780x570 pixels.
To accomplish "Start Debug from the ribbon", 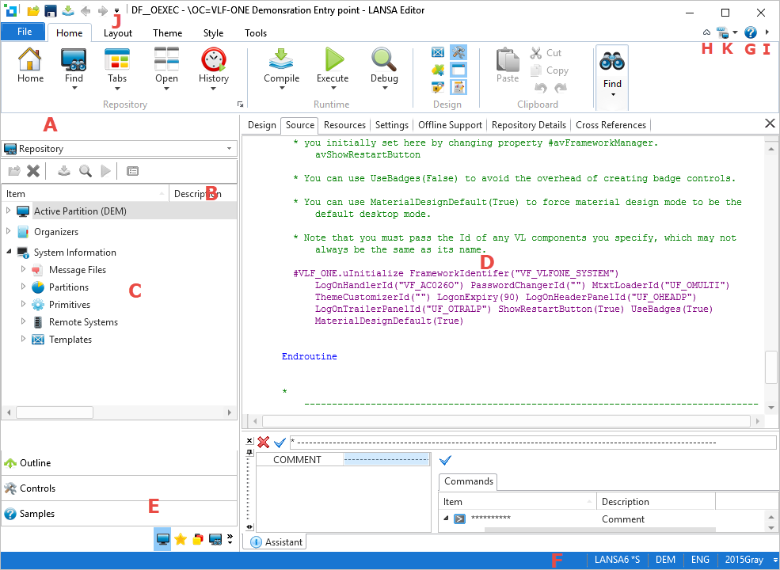I will point(384,69).
